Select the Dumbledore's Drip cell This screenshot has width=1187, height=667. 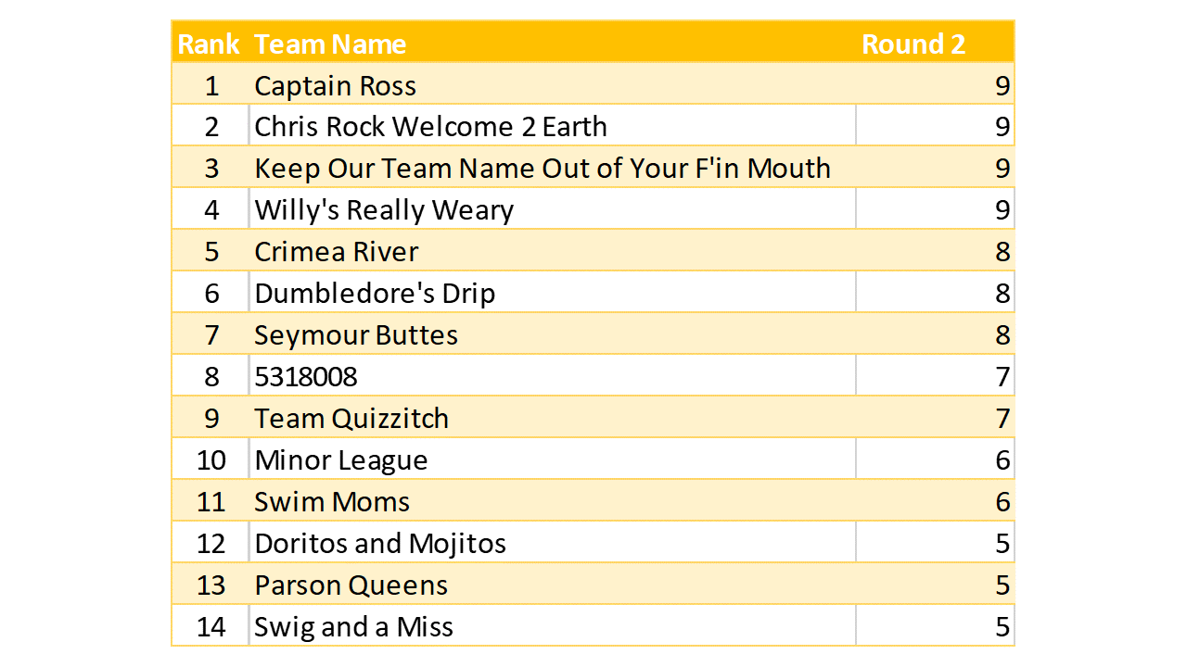(x=375, y=293)
